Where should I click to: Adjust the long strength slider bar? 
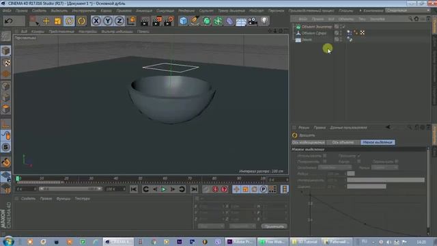386,180
